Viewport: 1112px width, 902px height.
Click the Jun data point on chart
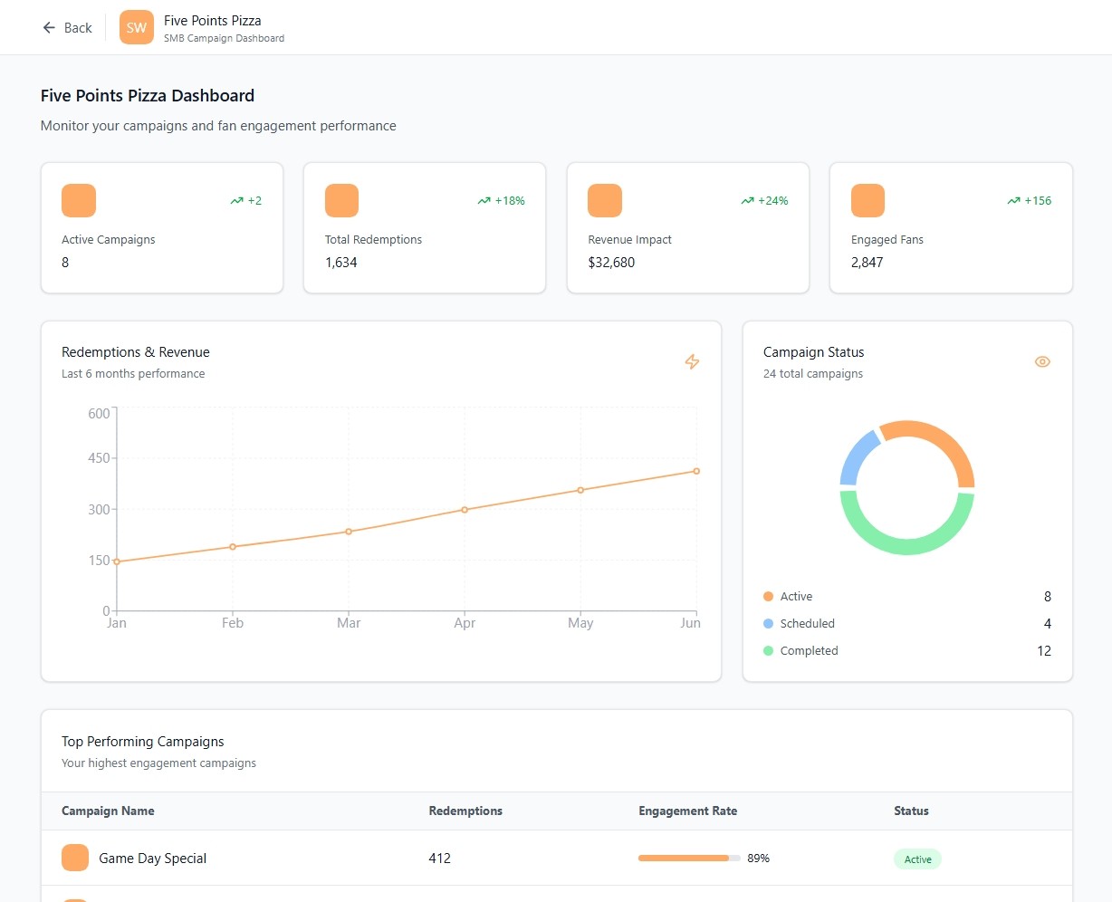click(696, 471)
